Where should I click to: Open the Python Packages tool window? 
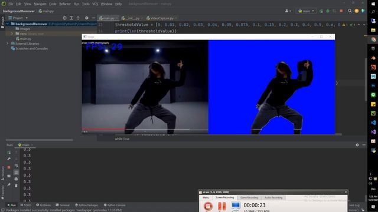point(87,205)
